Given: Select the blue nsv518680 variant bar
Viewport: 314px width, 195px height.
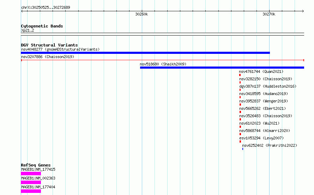Looking at the screenshot, I should click(222, 68).
